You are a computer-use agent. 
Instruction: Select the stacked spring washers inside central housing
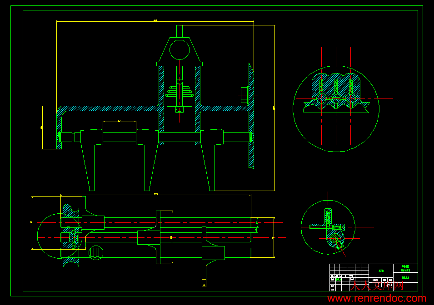click(x=180, y=91)
